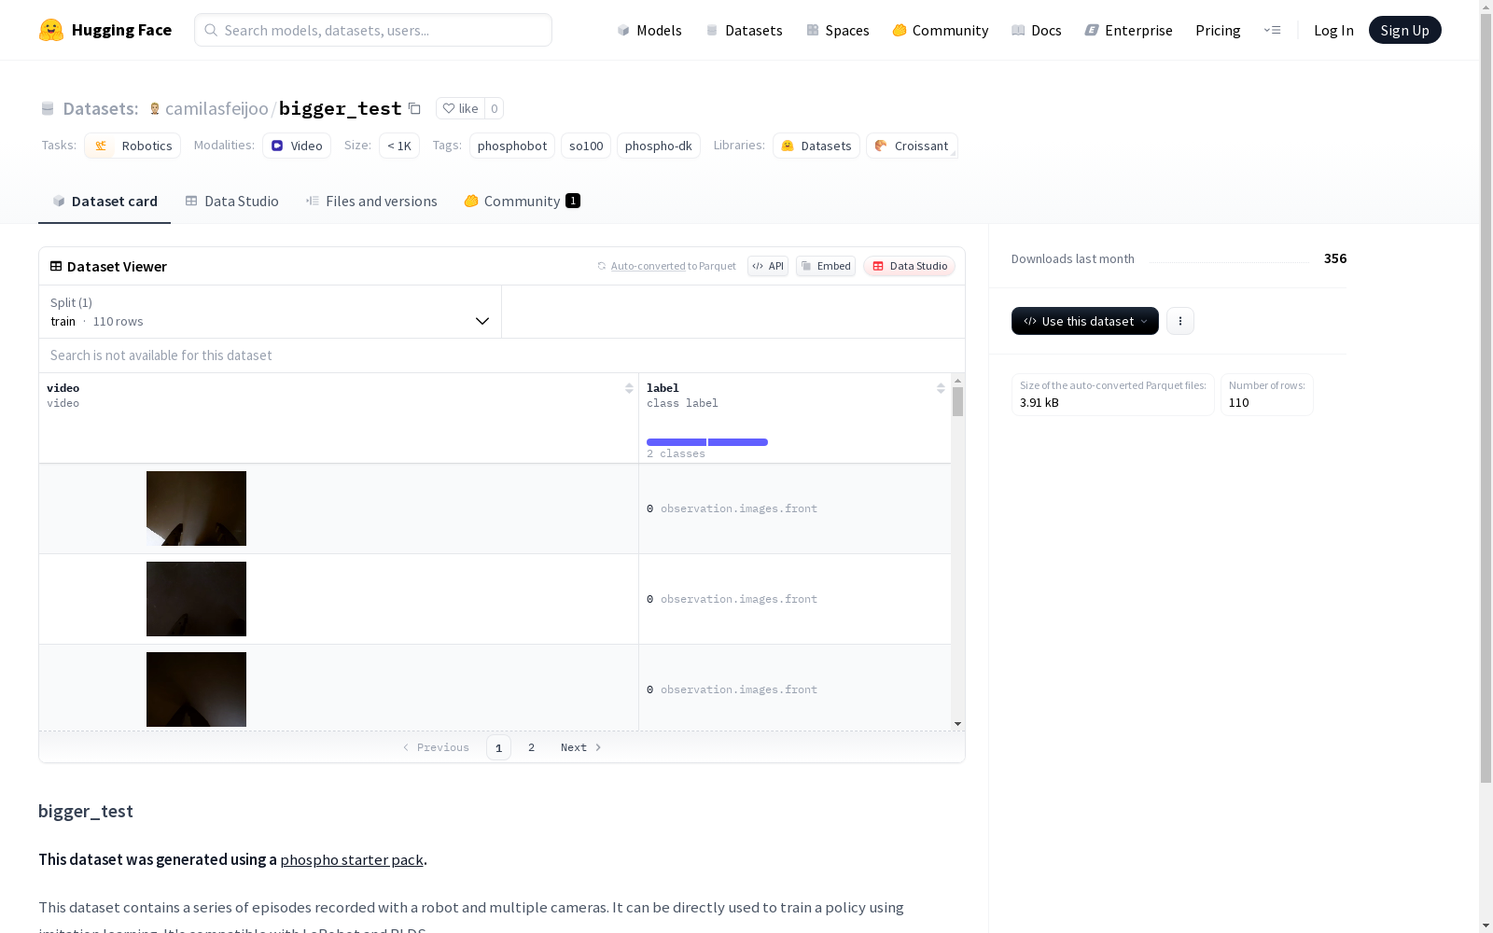The width and height of the screenshot is (1493, 933).
Task: Click the Hugging Face logo icon
Action: click(x=51, y=30)
